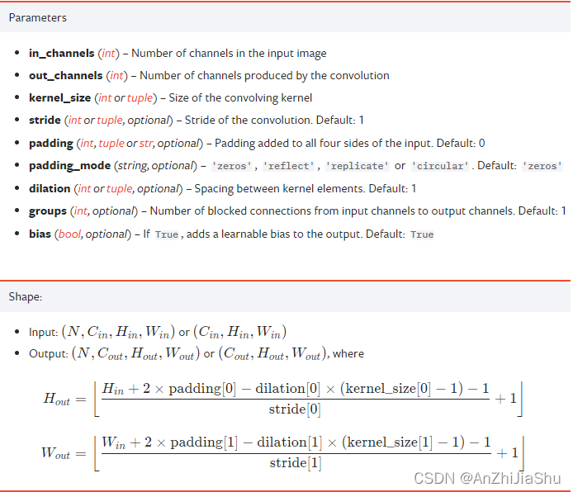Click 'Size of the convolving kernel' description
Screen dimensions: 573x492
pyautogui.click(x=240, y=98)
